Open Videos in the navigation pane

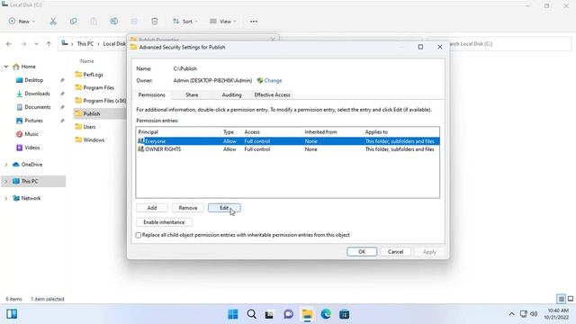pos(32,148)
